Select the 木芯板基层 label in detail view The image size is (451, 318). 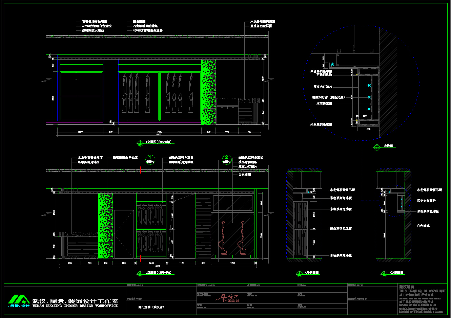[324, 104]
